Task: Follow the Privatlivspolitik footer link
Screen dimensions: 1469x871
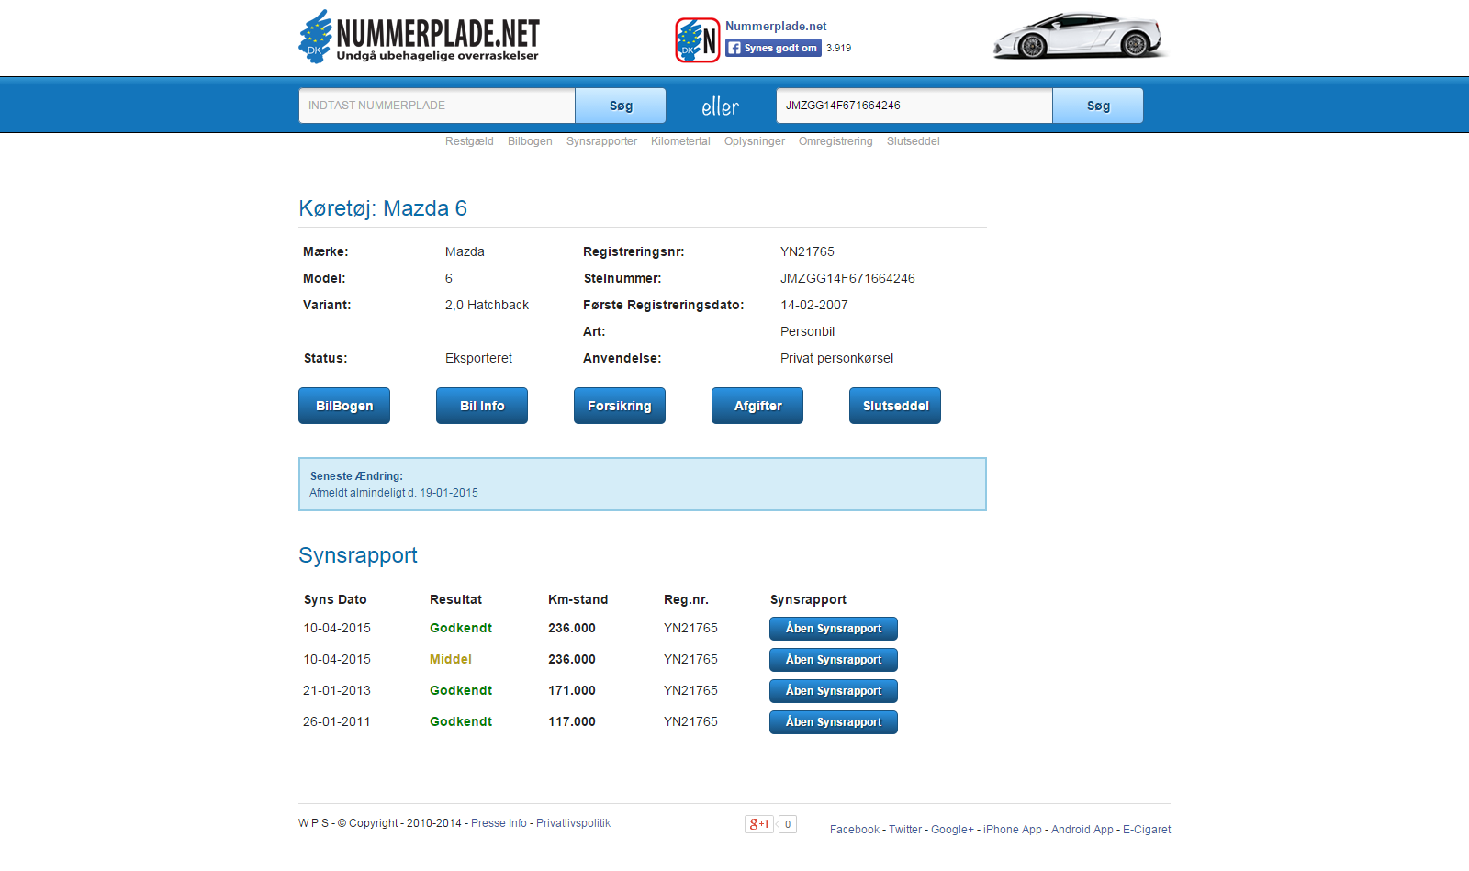Action: tap(573, 823)
